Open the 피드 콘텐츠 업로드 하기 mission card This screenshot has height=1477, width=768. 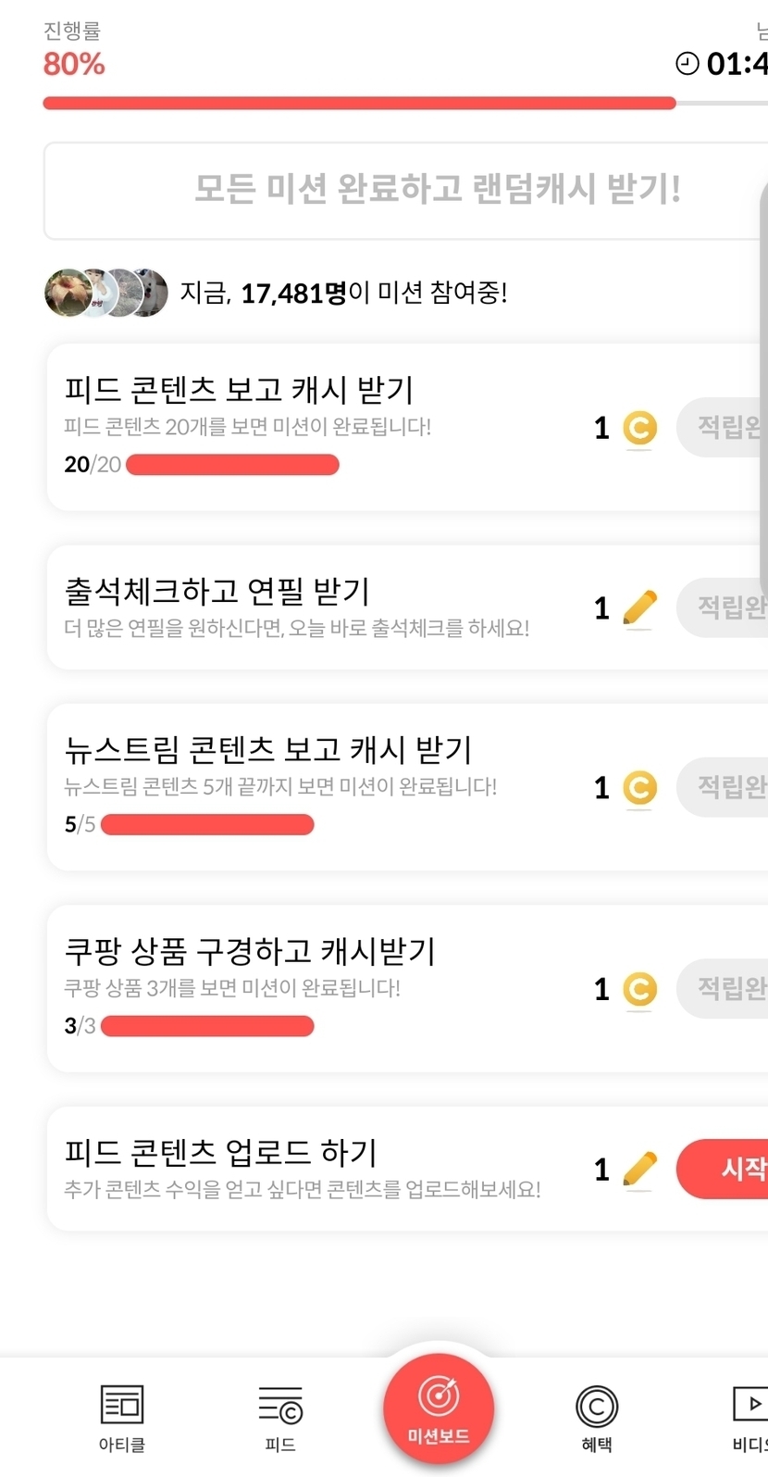click(x=305, y=1169)
